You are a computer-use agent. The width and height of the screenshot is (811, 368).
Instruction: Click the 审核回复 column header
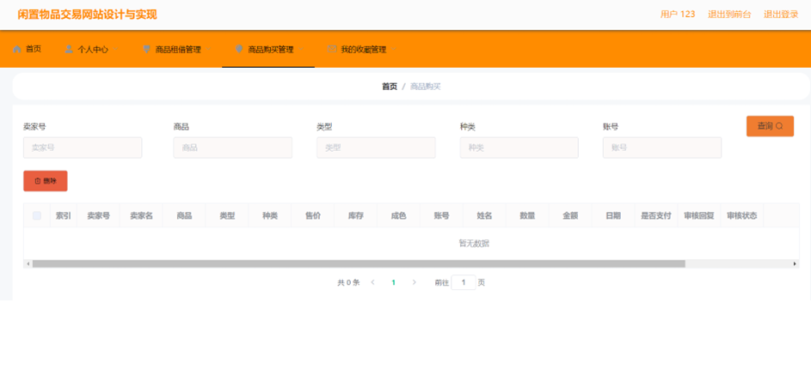point(699,216)
